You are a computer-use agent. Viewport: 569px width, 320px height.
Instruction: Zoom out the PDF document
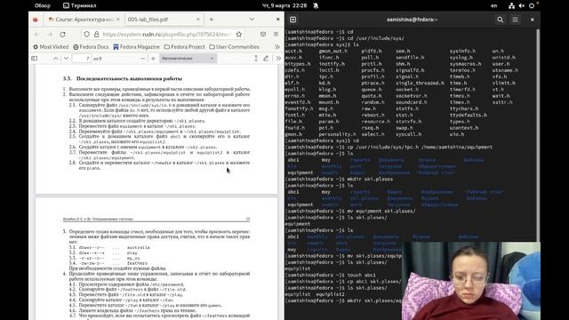(142, 59)
